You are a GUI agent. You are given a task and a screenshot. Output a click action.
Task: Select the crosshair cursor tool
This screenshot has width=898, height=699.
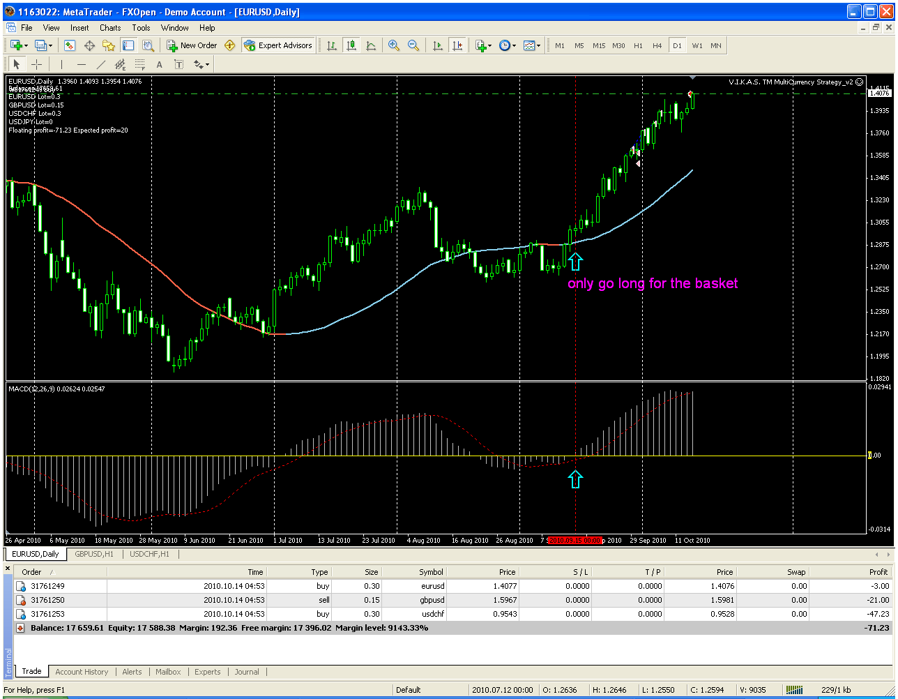click(37, 64)
